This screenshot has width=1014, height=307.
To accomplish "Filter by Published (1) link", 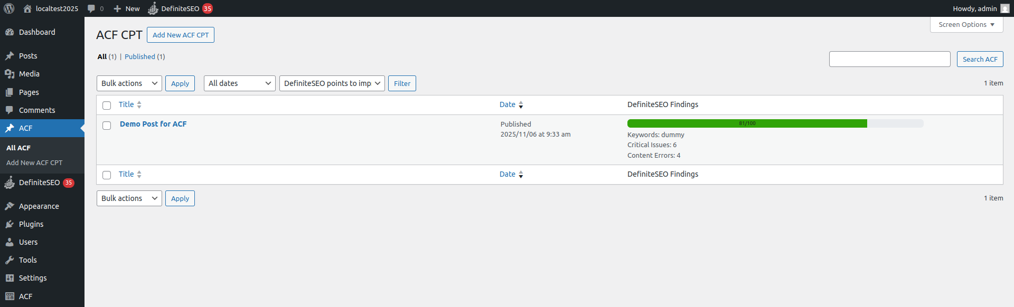I will tap(145, 56).
